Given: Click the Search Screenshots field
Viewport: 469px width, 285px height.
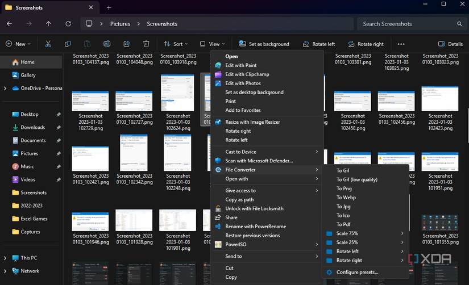Looking at the screenshot, I should pyautogui.click(x=411, y=24).
